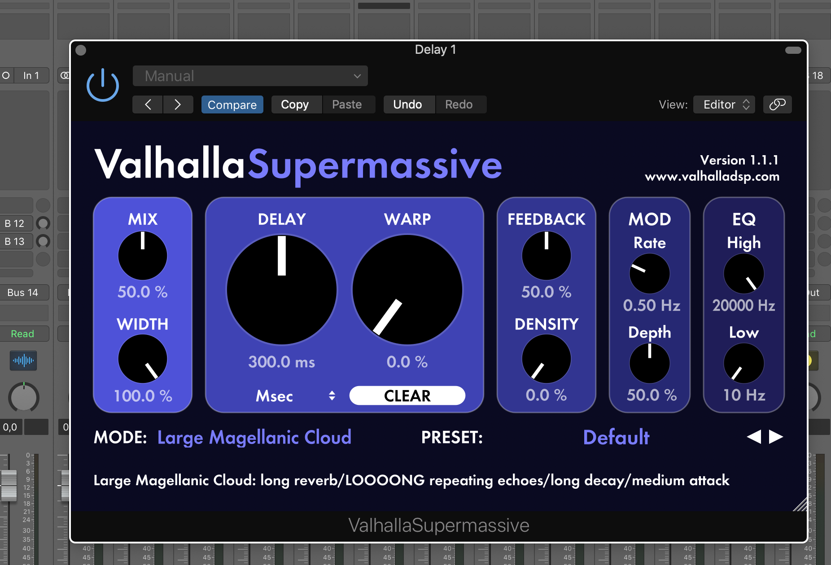Click the round close button of Delay 1 window

81,50
